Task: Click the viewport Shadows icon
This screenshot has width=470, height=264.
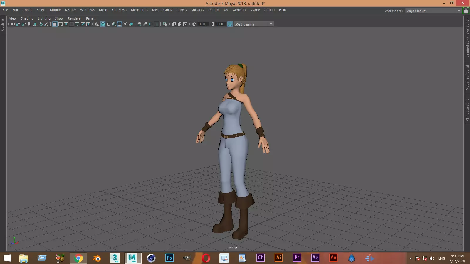Action: click(131, 24)
